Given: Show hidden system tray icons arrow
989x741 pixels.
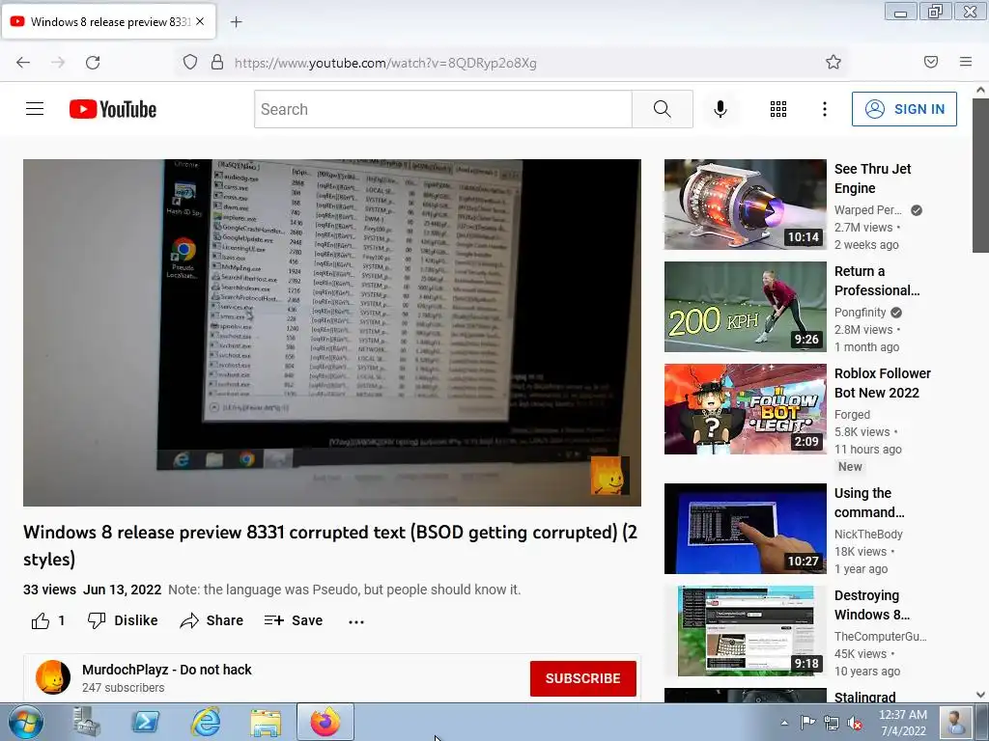Looking at the screenshot, I should [x=784, y=723].
